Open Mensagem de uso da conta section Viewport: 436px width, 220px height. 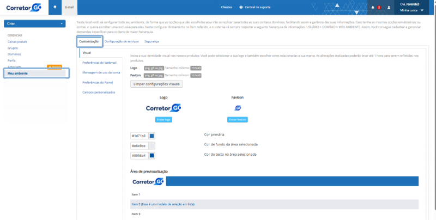coord(101,72)
